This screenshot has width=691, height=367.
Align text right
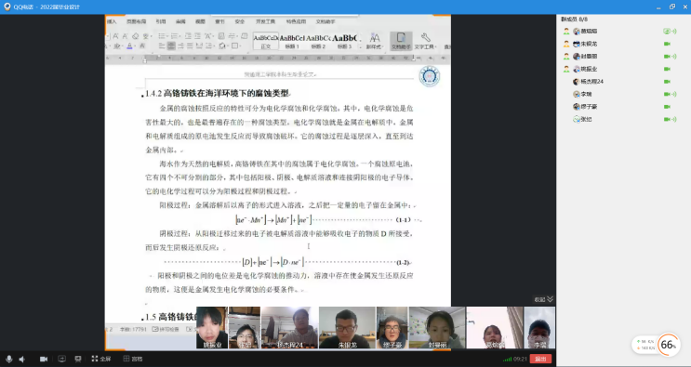180,46
